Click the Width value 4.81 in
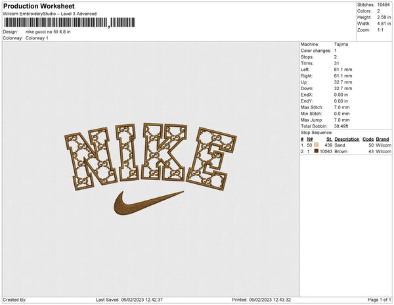This screenshot has height=305, width=394. coord(383,24)
